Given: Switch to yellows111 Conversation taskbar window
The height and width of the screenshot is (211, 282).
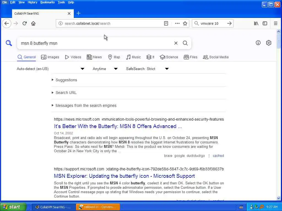Looking at the screenshot, I should (98, 207).
